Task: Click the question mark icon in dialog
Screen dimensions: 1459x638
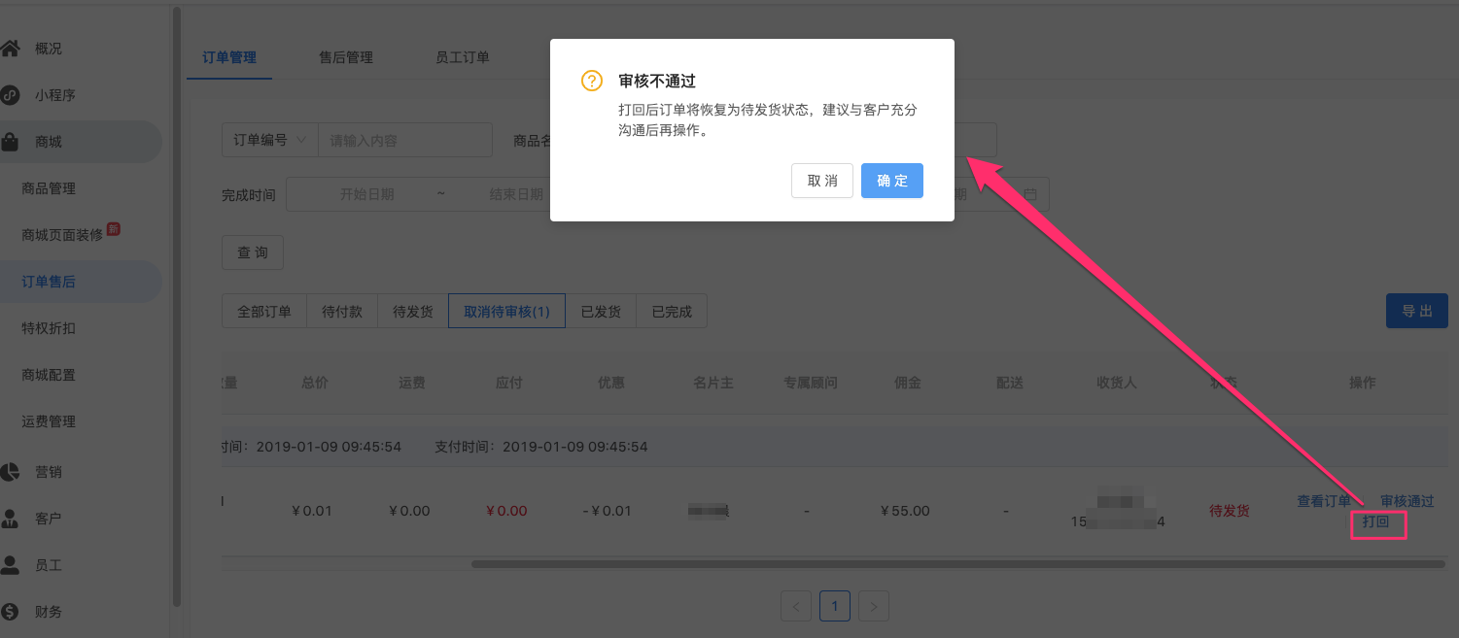Action: tap(592, 81)
